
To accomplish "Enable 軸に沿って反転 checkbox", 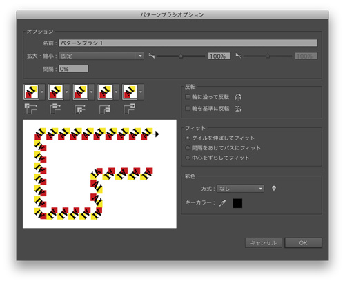I will coord(188,97).
